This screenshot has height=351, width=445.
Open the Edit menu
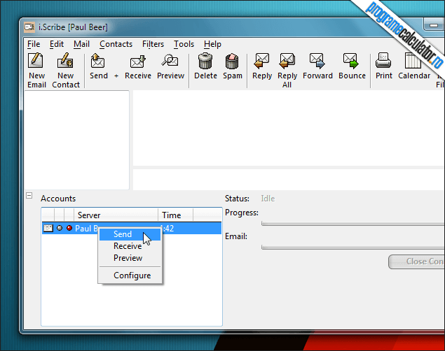pyautogui.click(x=57, y=44)
